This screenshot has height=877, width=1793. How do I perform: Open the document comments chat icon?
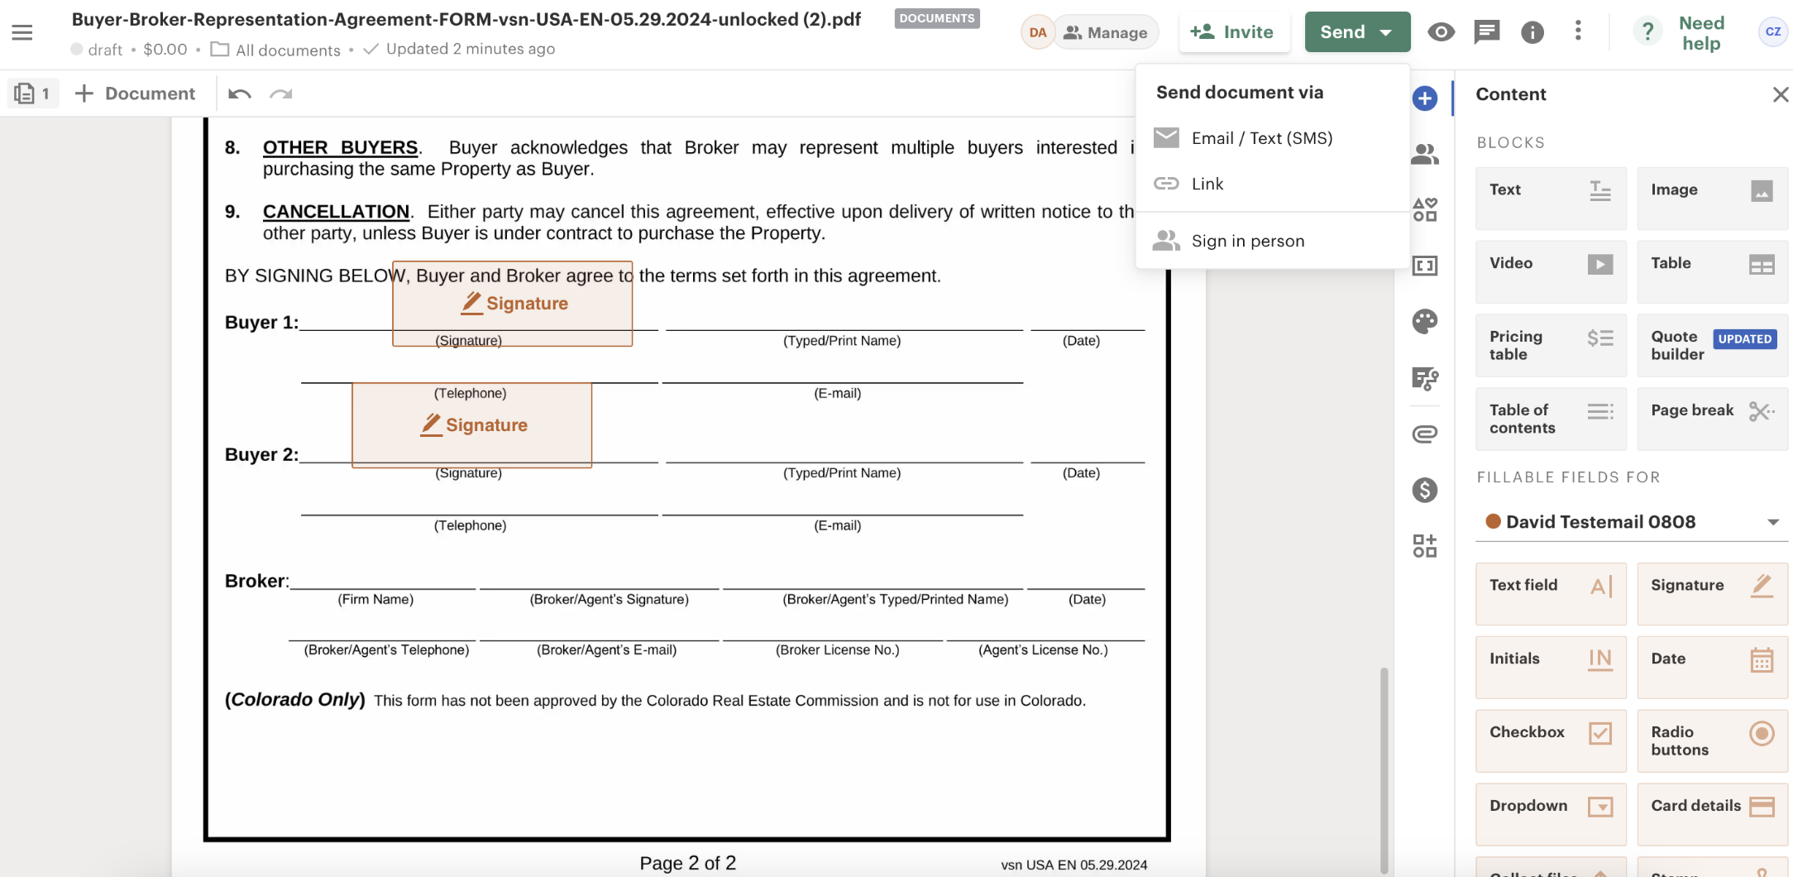[1486, 32]
